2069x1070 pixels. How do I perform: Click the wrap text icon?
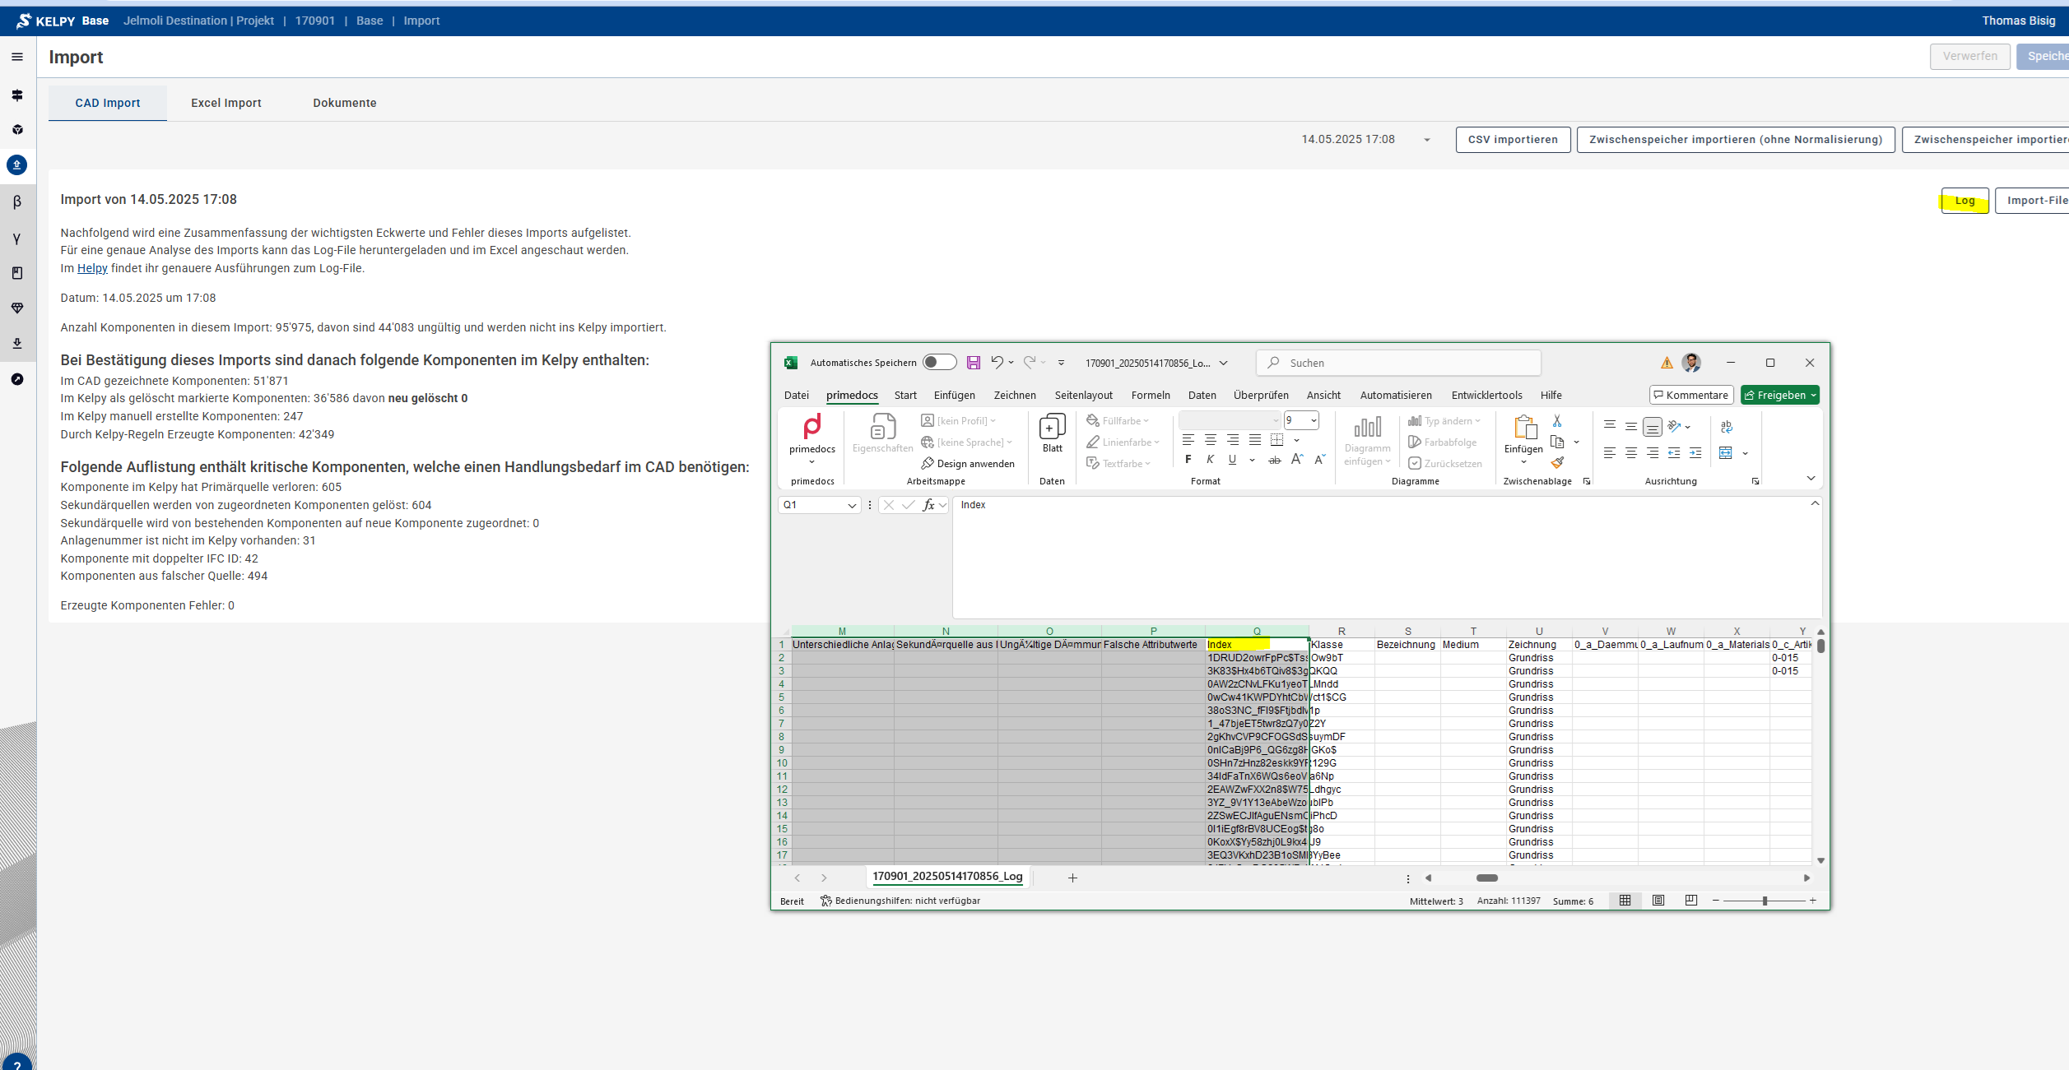(1727, 426)
